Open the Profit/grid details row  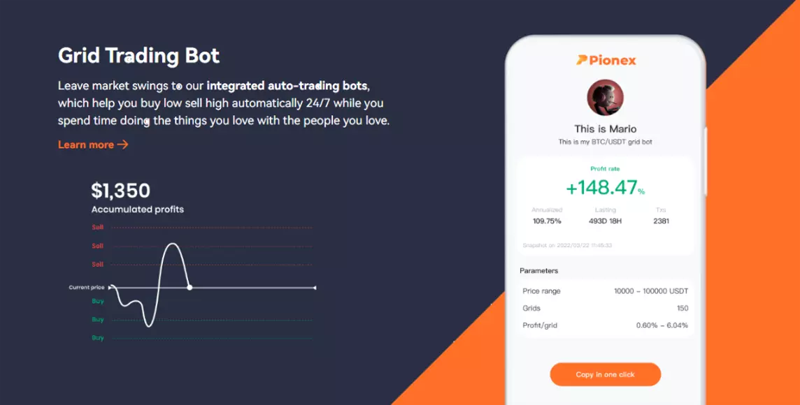click(606, 325)
